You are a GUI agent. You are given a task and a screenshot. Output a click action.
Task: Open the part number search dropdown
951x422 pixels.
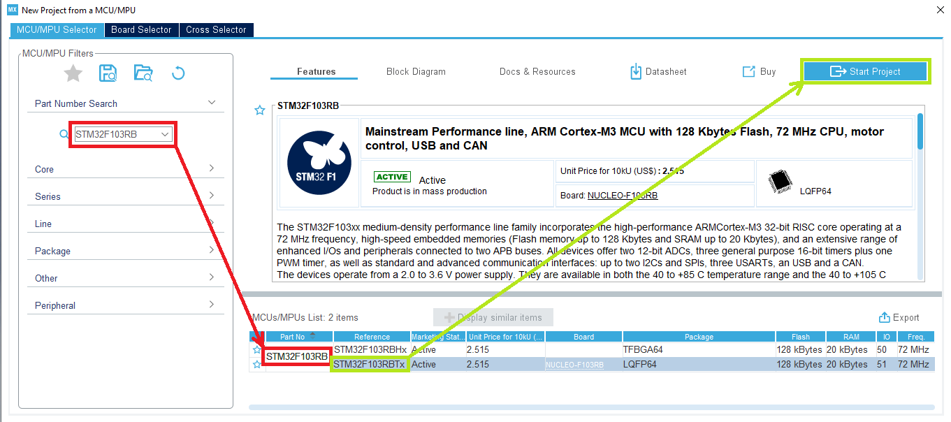click(x=165, y=134)
